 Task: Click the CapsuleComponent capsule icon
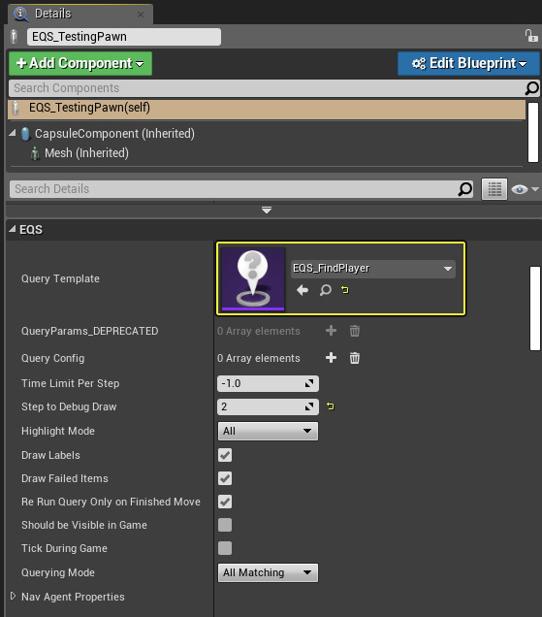(x=25, y=134)
